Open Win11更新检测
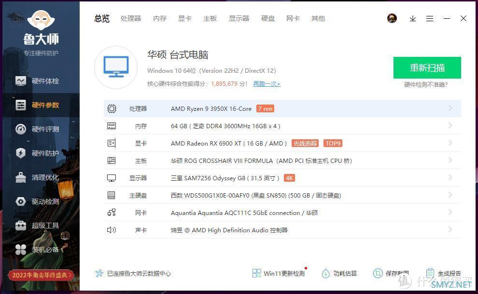This screenshot has width=478, height=294. pos(279,273)
